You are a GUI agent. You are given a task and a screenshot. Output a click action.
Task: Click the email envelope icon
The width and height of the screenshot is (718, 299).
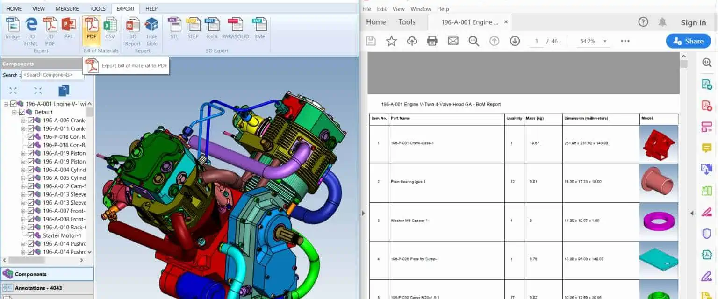click(x=453, y=41)
